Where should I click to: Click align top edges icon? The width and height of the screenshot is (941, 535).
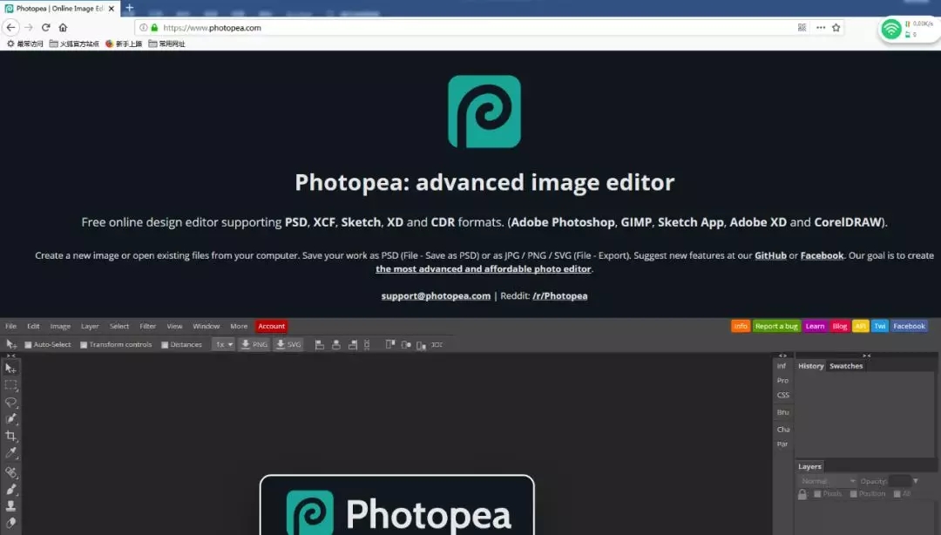(390, 345)
